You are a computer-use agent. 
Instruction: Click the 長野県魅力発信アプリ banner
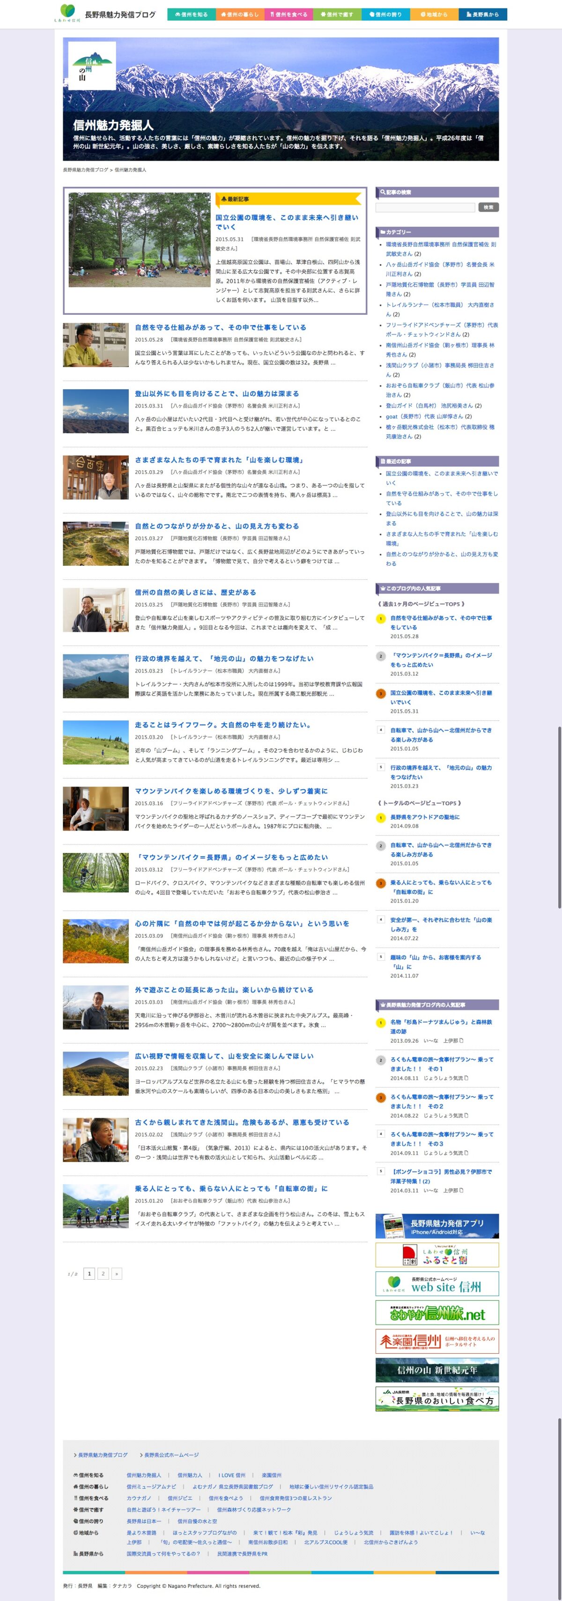pos(436,1226)
